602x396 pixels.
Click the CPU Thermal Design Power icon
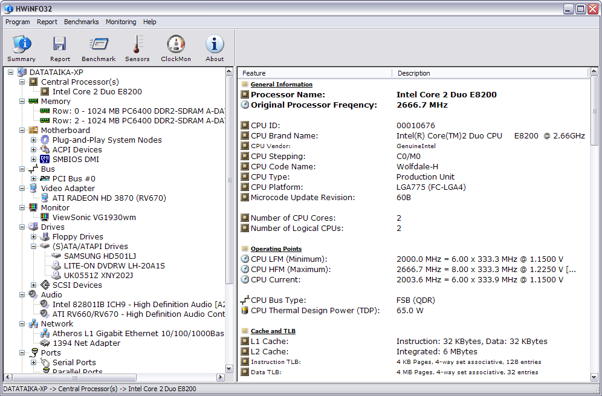245,310
